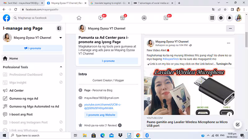Screen dimensions: 248x139
Task: Click the Hindi pa na-rate (1 Review) text
Action: tap(100, 125)
